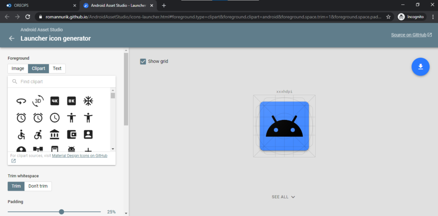The width and height of the screenshot is (438, 216).
Task: Click the left panel scroll-down arrow
Action: [x=126, y=213]
